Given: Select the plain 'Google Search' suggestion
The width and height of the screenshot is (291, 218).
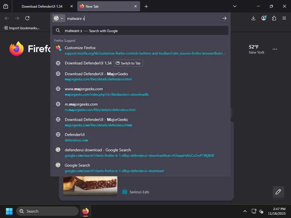Looking at the screenshot, I should (140, 168).
